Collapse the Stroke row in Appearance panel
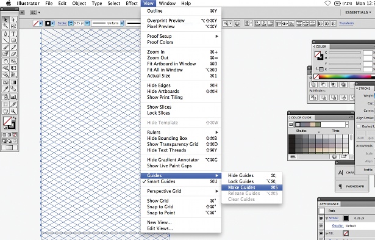375x240 pixels. point(327,218)
